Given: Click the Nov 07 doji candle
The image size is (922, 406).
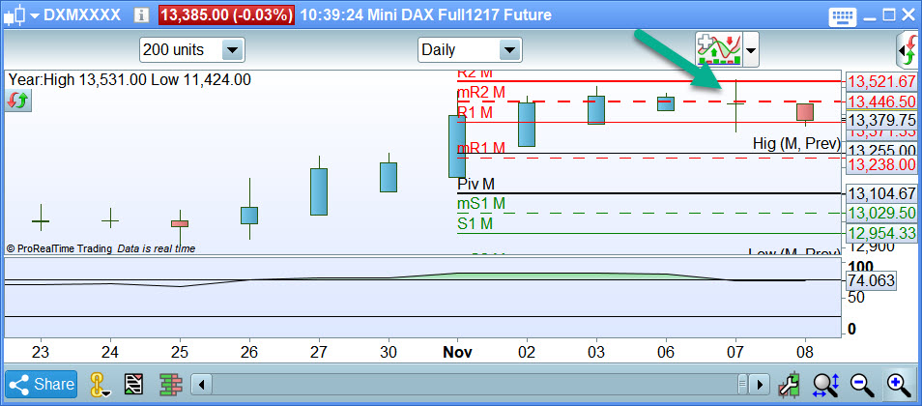Looking at the screenshot, I should point(735,104).
